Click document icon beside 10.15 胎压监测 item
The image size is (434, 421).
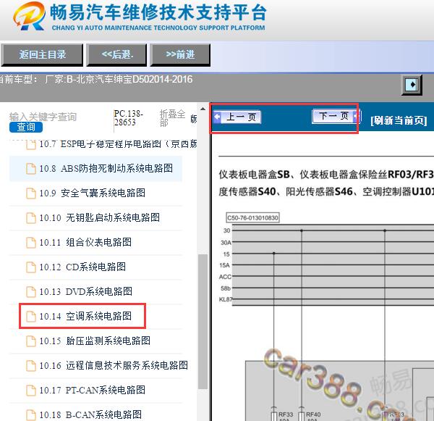pos(30,341)
